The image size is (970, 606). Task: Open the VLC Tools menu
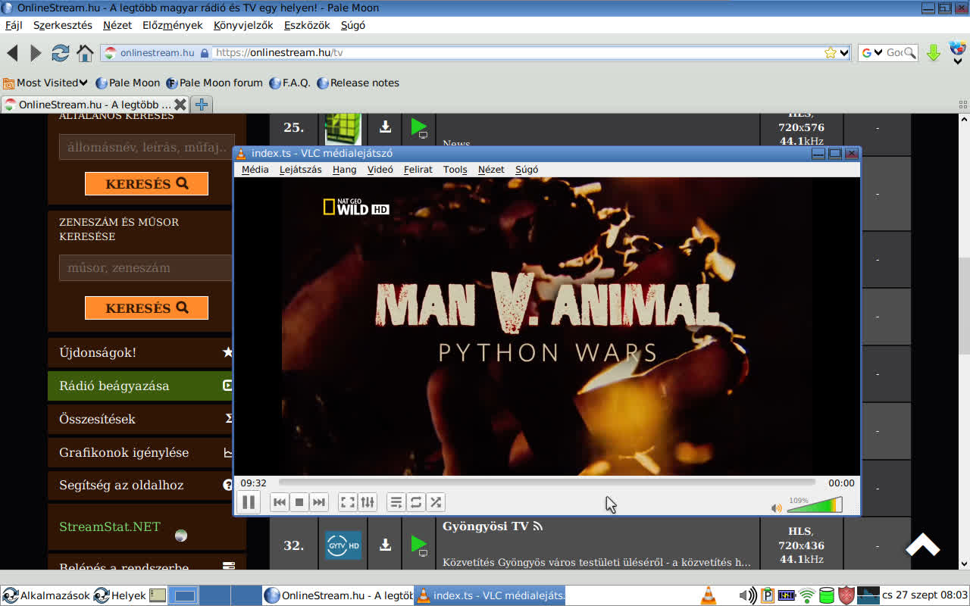pyautogui.click(x=455, y=170)
